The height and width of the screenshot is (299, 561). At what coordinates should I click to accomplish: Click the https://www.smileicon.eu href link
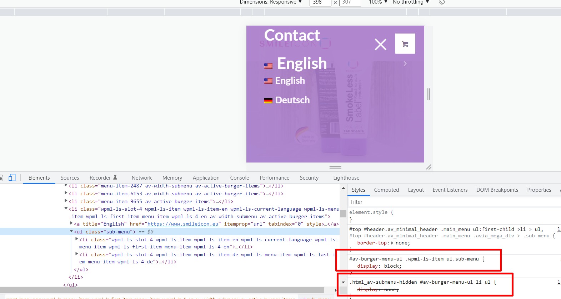tap(182, 224)
